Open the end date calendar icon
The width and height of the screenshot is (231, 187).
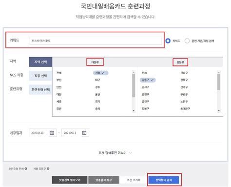[84, 133]
